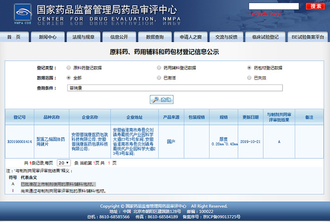This screenshot has height=222, width=330.
Task: Click highlighted text 已批准在上市制剂使用的原料/辅料/包材
Action: [58, 185]
